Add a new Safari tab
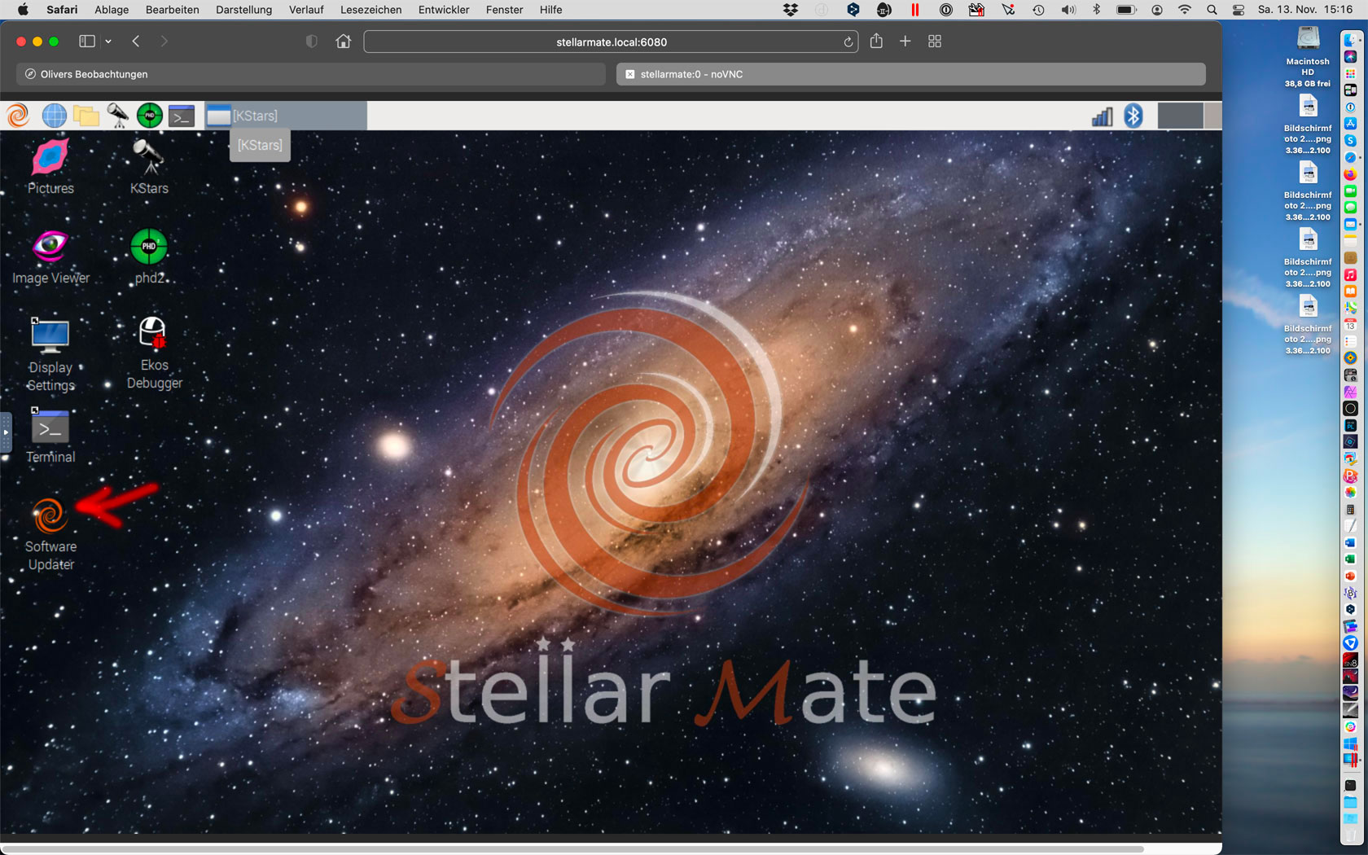1368x855 pixels. (905, 41)
